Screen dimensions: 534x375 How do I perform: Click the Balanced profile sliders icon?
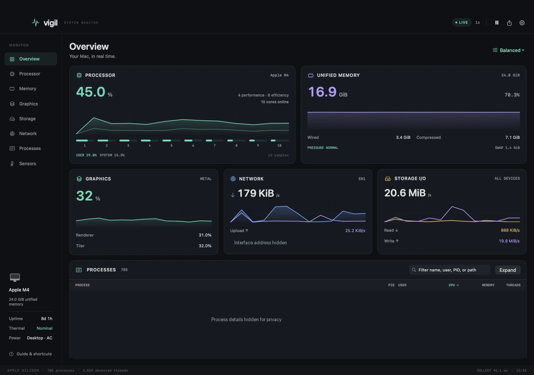[x=495, y=50]
